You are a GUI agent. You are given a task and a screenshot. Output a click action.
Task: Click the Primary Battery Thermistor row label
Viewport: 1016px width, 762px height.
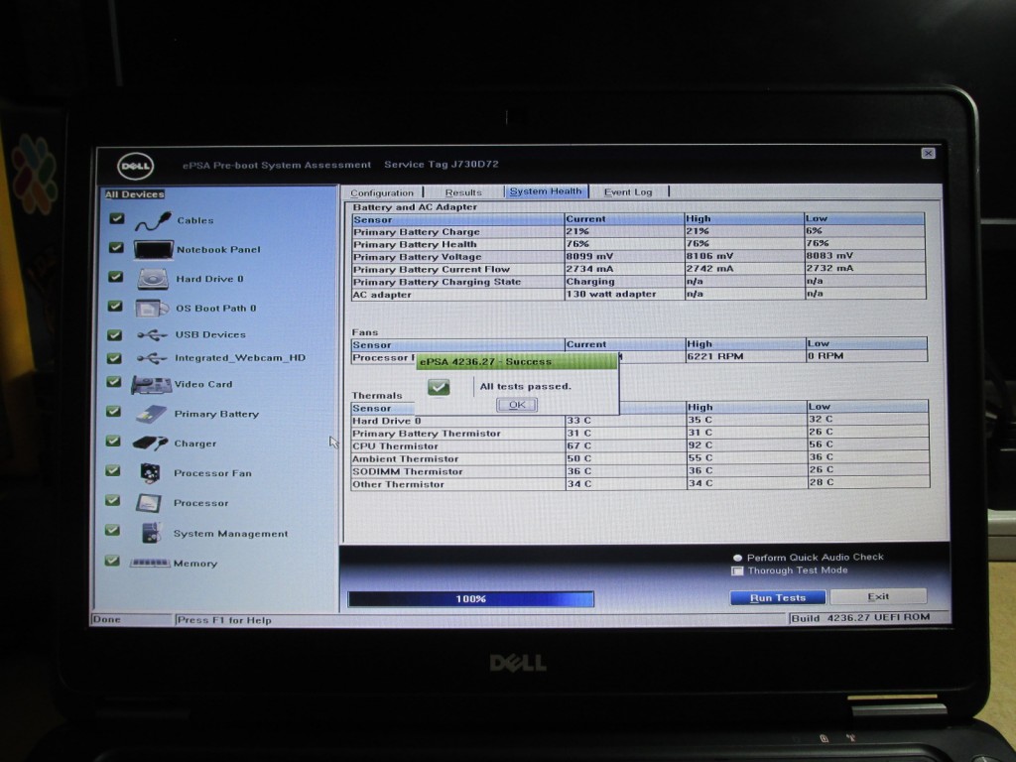(x=427, y=434)
